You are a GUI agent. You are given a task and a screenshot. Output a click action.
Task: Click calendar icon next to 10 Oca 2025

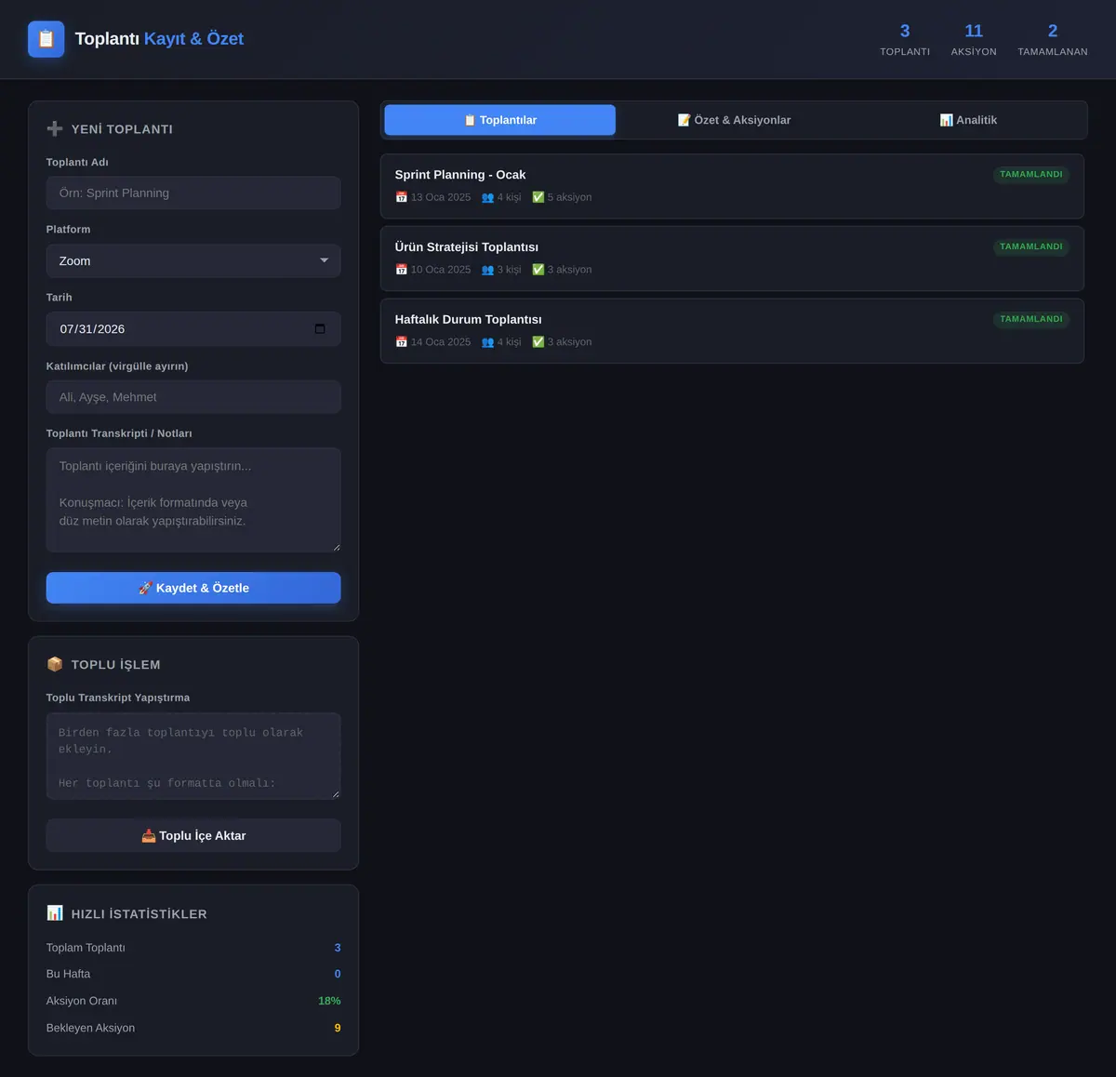tap(402, 270)
